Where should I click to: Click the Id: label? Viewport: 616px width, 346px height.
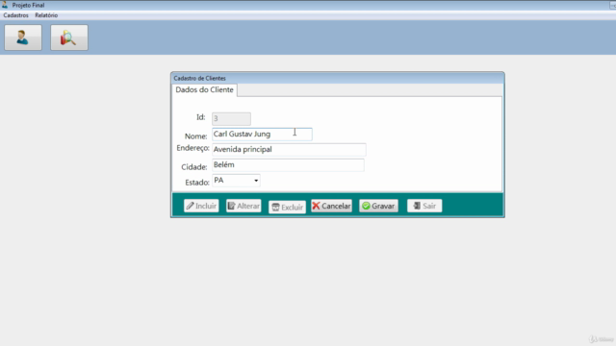pyautogui.click(x=201, y=117)
